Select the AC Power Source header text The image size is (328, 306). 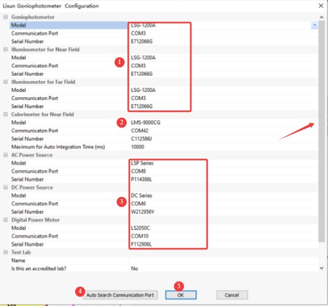(32, 155)
